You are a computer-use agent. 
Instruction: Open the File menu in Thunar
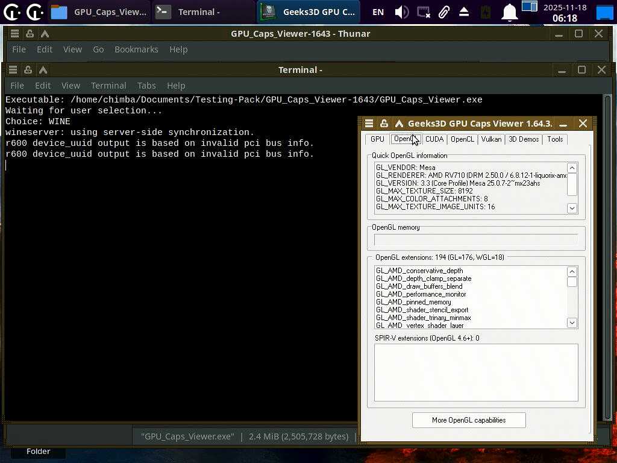[x=19, y=49]
